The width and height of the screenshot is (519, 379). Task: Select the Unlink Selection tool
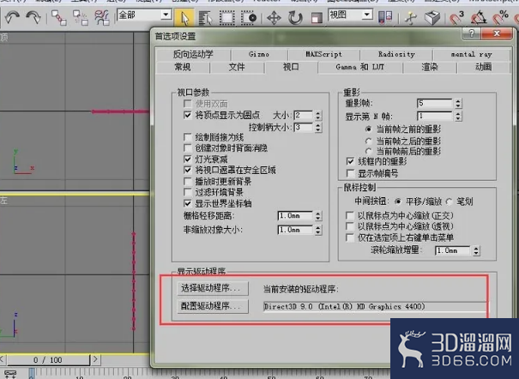coord(80,17)
